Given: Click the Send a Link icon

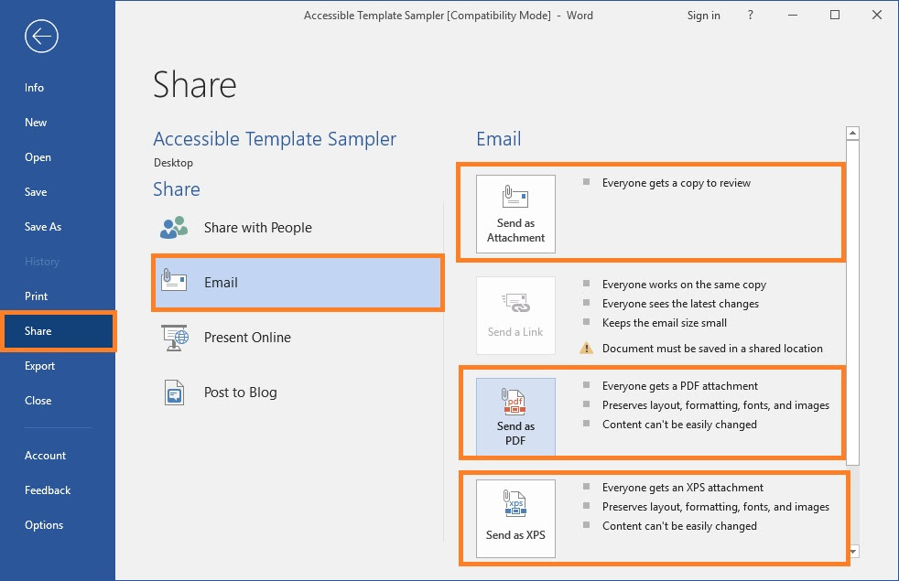Looking at the screenshot, I should click(x=514, y=315).
